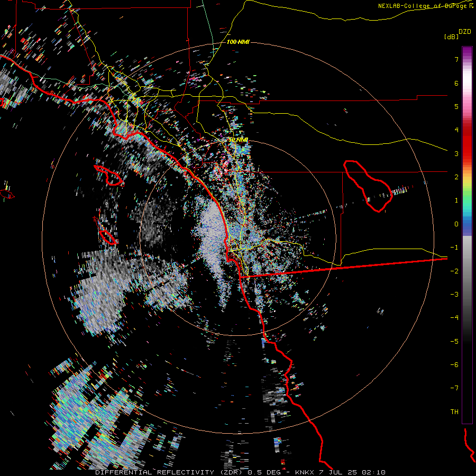Click the -2 value on the scale
This screenshot has width=476, height=476.
click(x=454, y=271)
